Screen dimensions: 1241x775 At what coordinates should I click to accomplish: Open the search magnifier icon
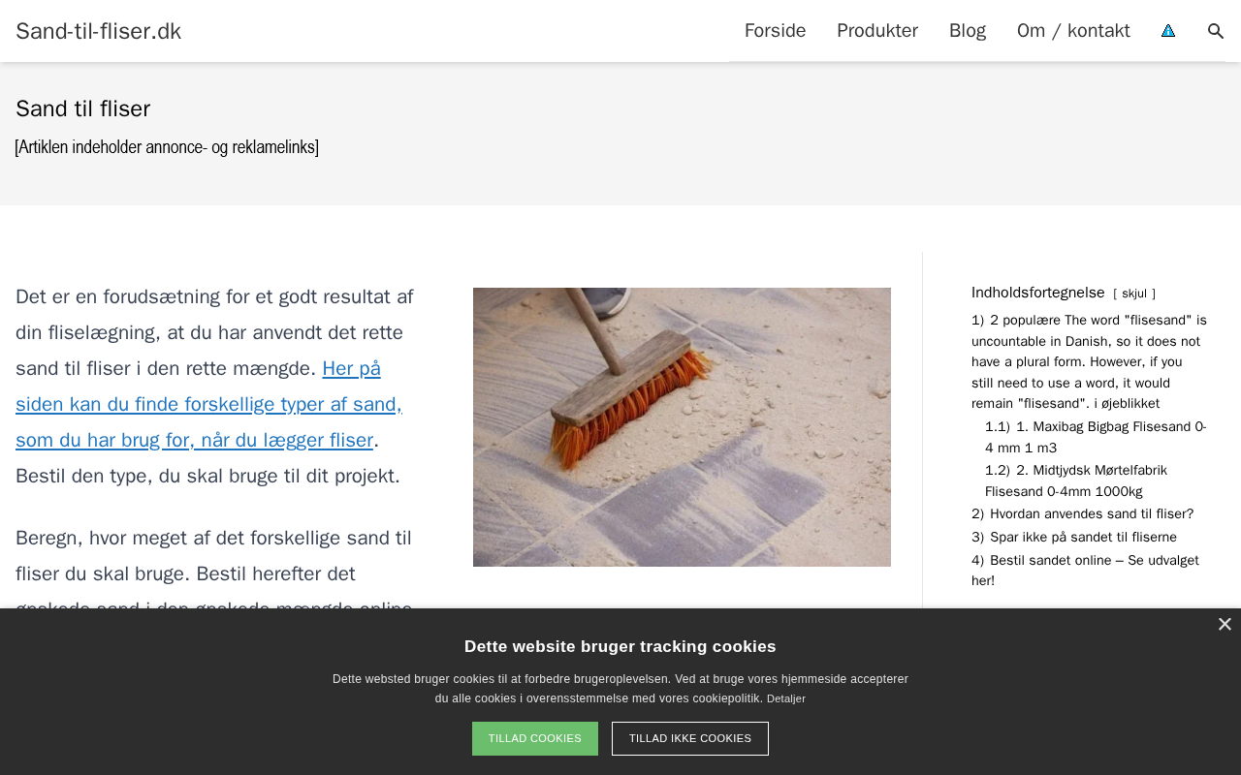[x=1216, y=31]
